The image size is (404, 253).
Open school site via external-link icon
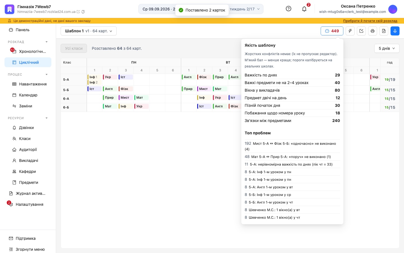click(78, 12)
